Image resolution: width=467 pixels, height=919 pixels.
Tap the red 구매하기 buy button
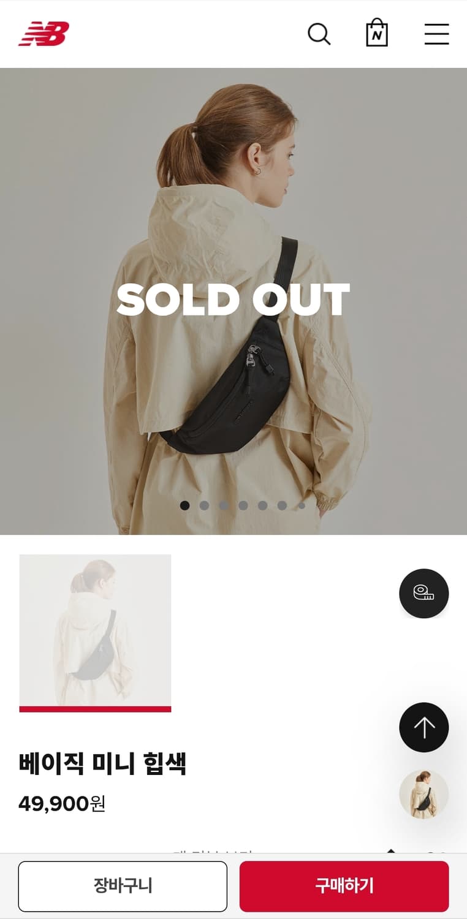[x=344, y=886]
